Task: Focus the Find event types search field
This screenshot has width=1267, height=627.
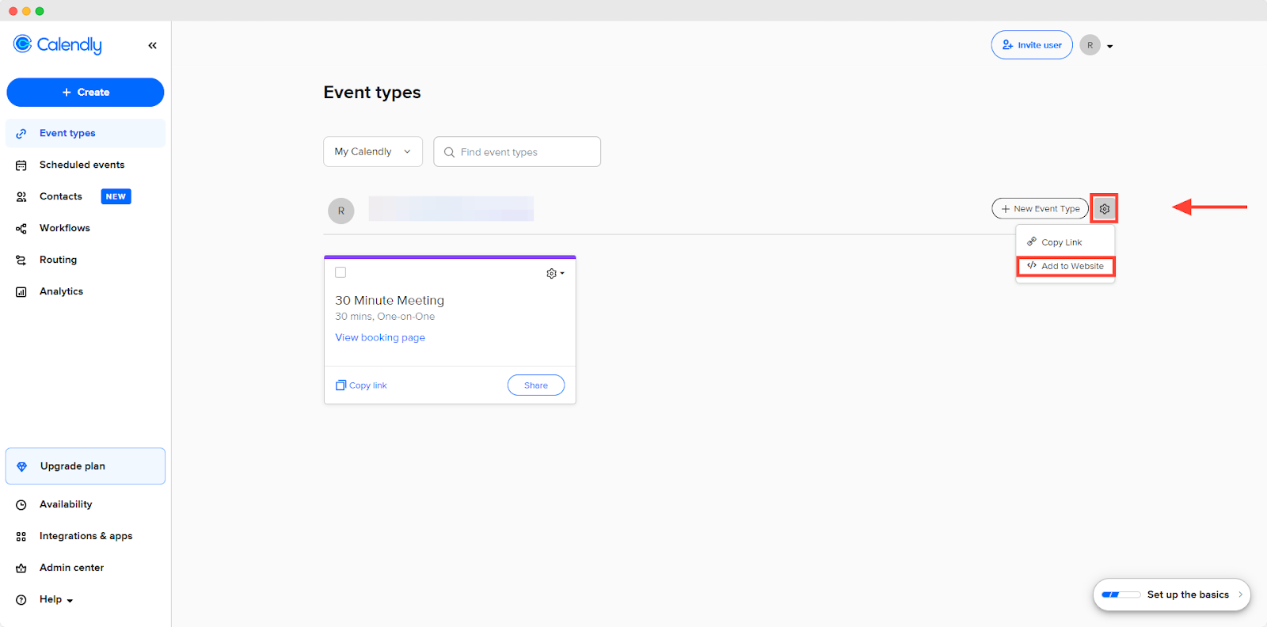Action: point(517,152)
